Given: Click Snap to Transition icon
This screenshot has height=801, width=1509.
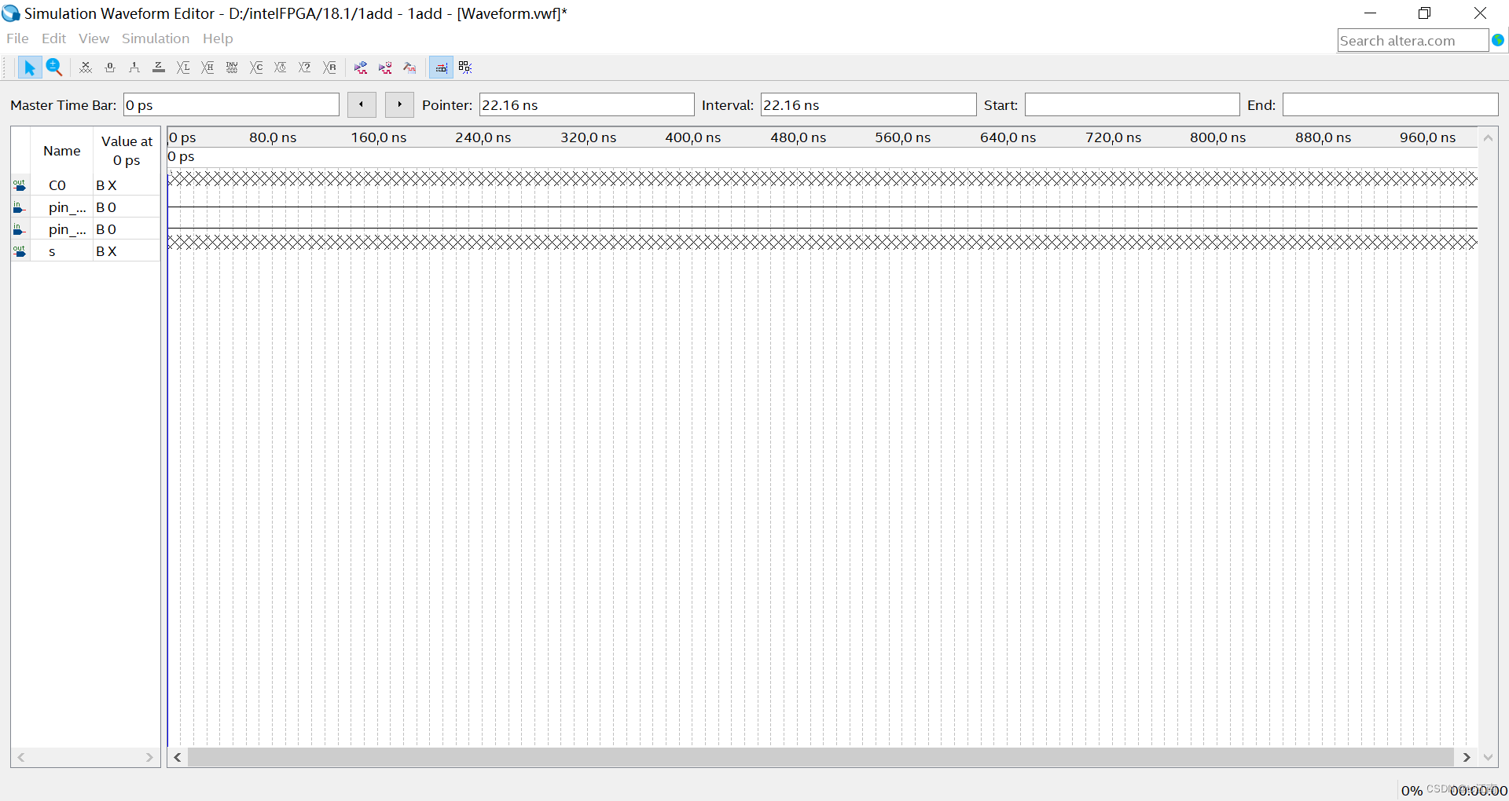Looking at the screenshot, I should click(465, 68).
